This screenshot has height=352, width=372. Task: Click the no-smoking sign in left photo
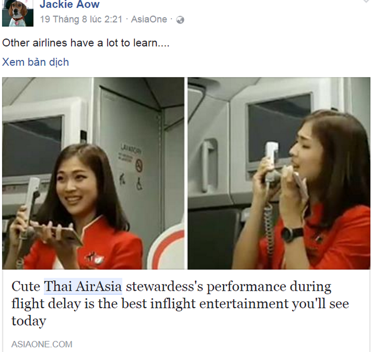(x=139, y=165)
